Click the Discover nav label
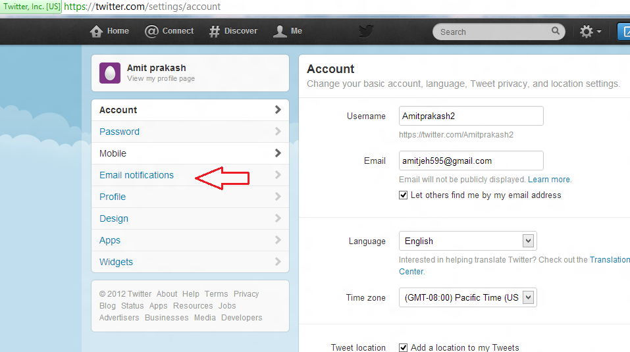The width and height of the screenshot is (630, 352). click(x=241, y=31)
